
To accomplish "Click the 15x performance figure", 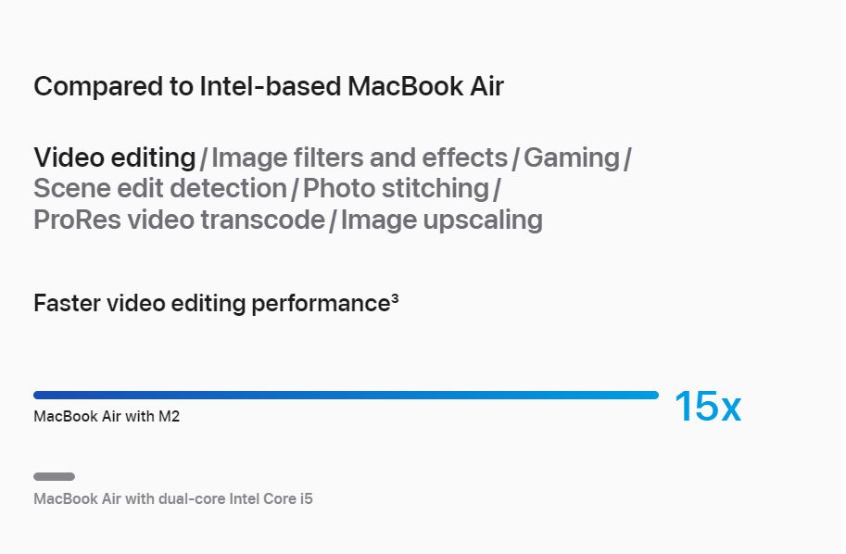I will [x=708, y=406].
